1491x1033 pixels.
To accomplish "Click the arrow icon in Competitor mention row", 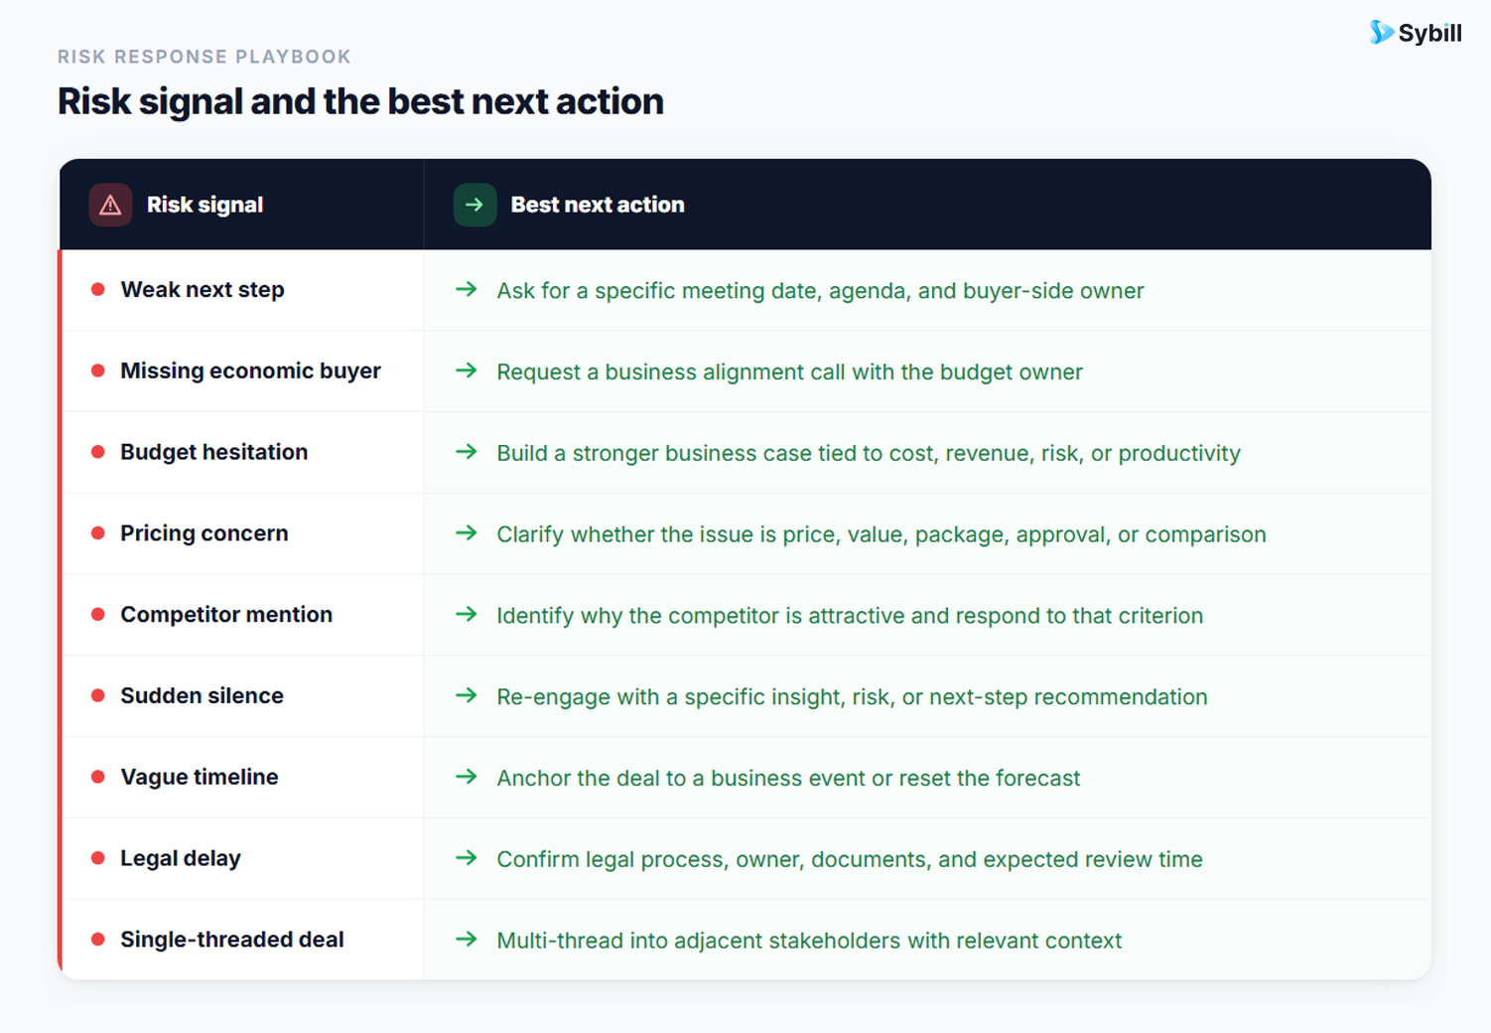I will pyautogui.click(x=467, y=615).
